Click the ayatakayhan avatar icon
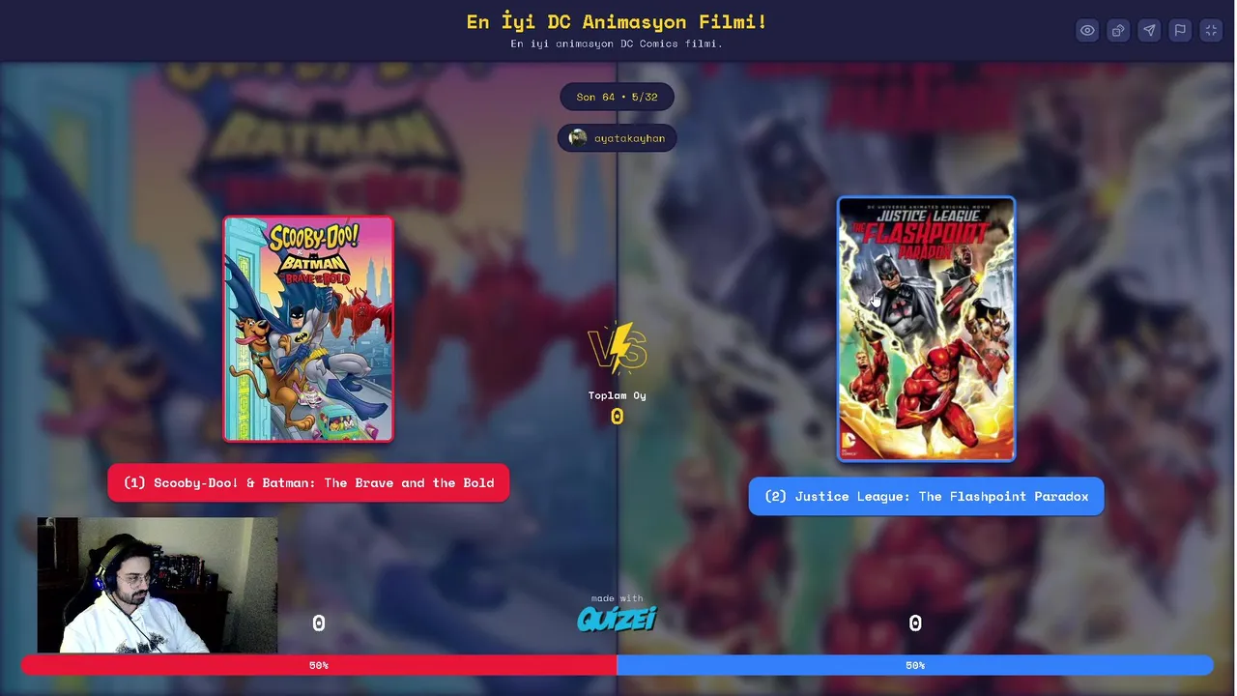 tap(578, 138)
